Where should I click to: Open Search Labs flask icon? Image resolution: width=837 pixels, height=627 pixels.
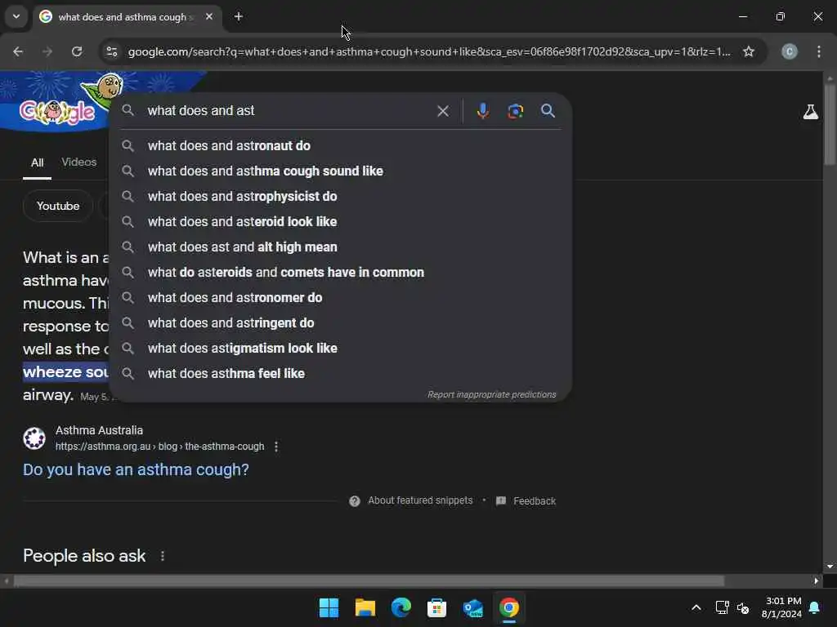pos(810,112)
